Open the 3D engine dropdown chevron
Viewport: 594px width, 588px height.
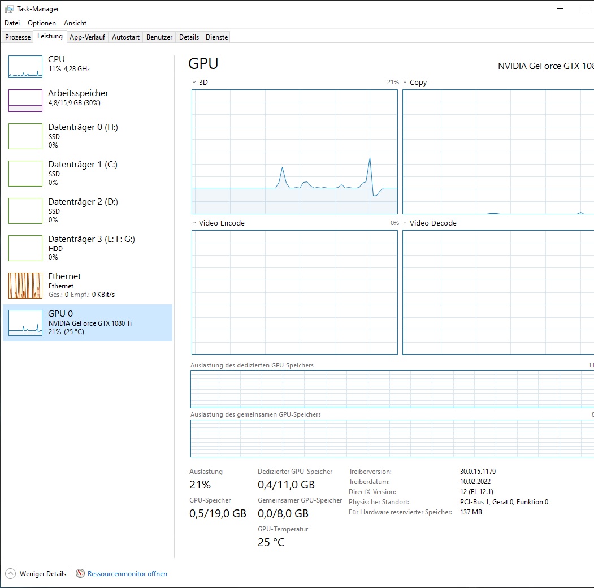click(194, 82)
